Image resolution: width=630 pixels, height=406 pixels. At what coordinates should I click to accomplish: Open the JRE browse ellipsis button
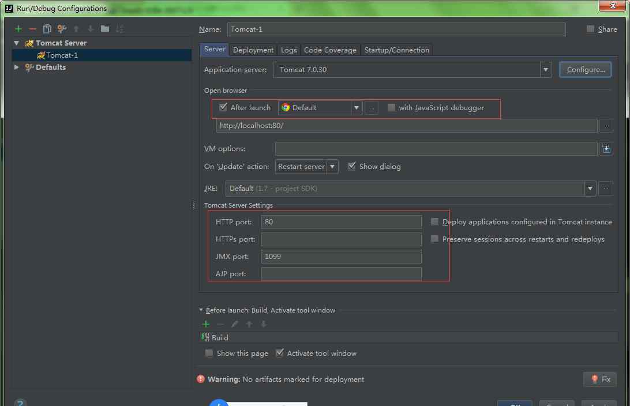pos(606,189)
